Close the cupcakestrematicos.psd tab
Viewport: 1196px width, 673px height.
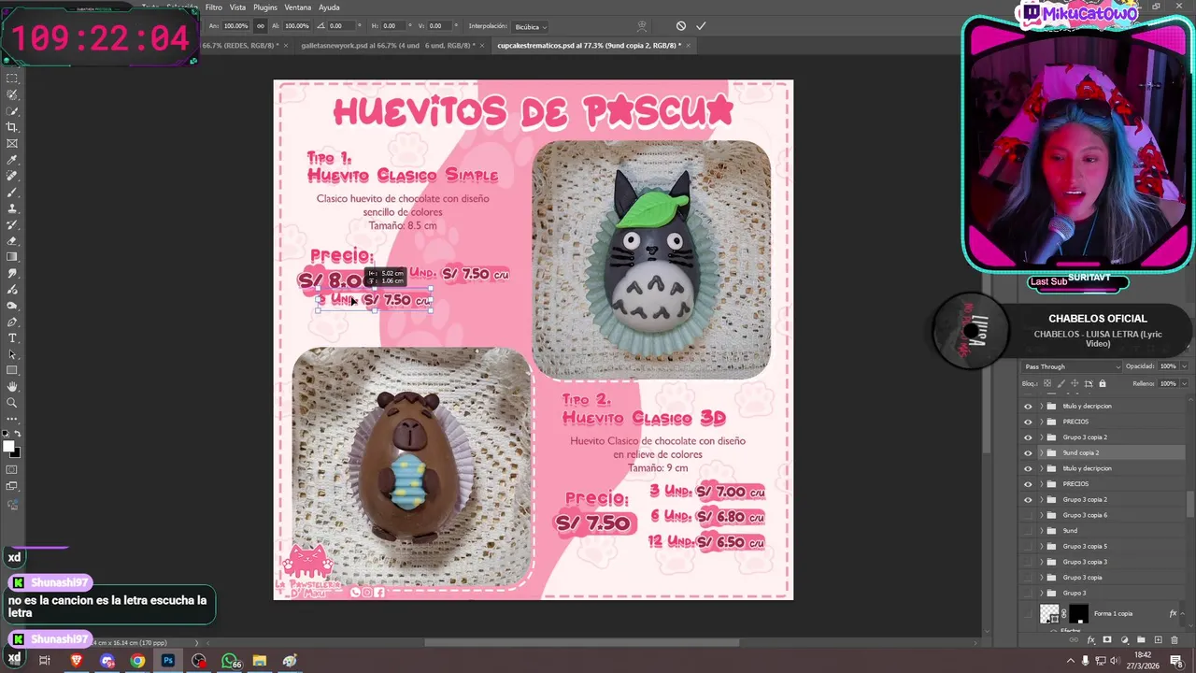(689, 45)
